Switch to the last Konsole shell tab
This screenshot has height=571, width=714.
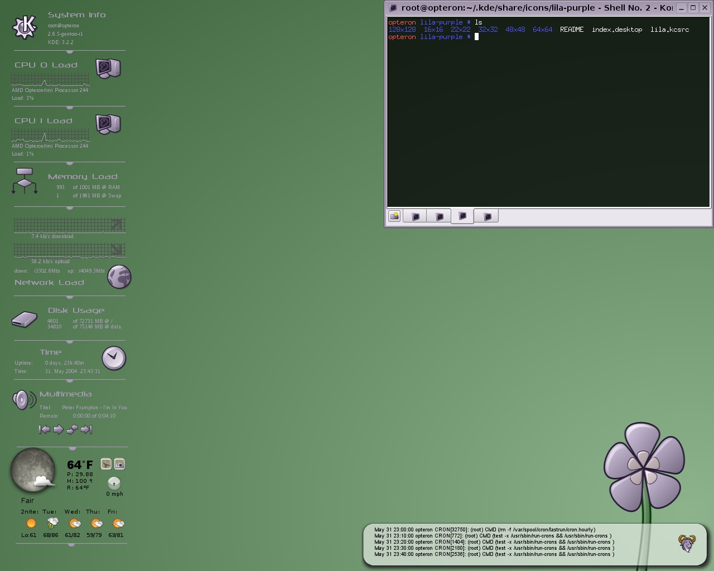[487, 216]
